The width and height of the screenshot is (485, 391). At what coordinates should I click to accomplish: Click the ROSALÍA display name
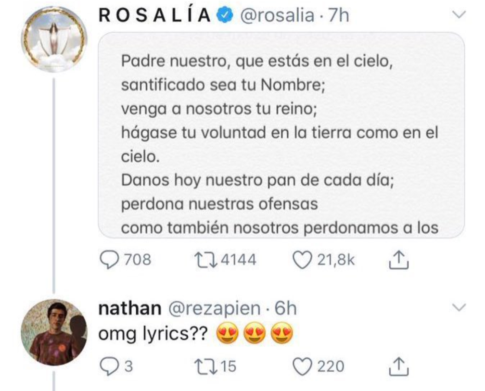(x=154, y=16)
